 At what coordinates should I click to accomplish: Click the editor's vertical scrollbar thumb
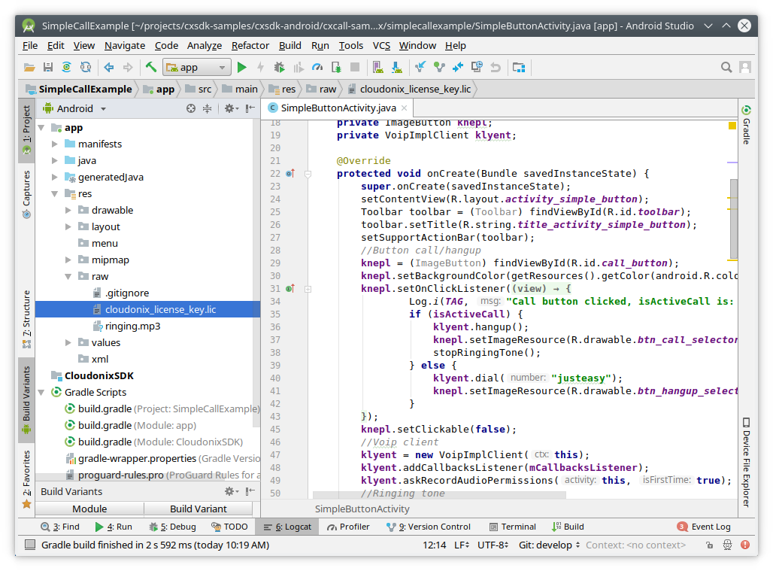coord(733,218)
